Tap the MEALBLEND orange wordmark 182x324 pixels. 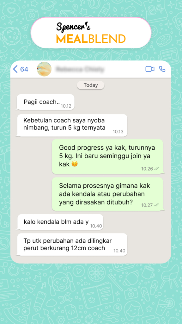[x=91, y=39]
